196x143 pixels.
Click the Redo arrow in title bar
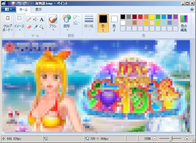coord(25,3)
